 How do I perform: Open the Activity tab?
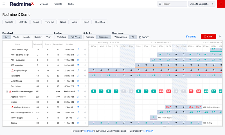point(23,22)
